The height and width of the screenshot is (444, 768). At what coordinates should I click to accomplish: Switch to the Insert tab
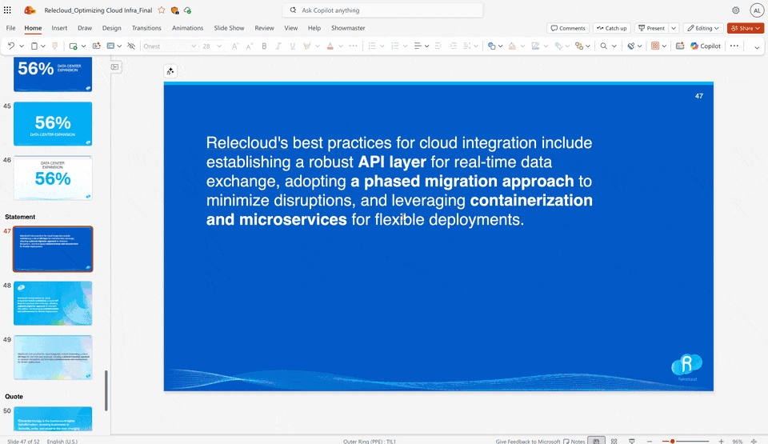point(59,28)
